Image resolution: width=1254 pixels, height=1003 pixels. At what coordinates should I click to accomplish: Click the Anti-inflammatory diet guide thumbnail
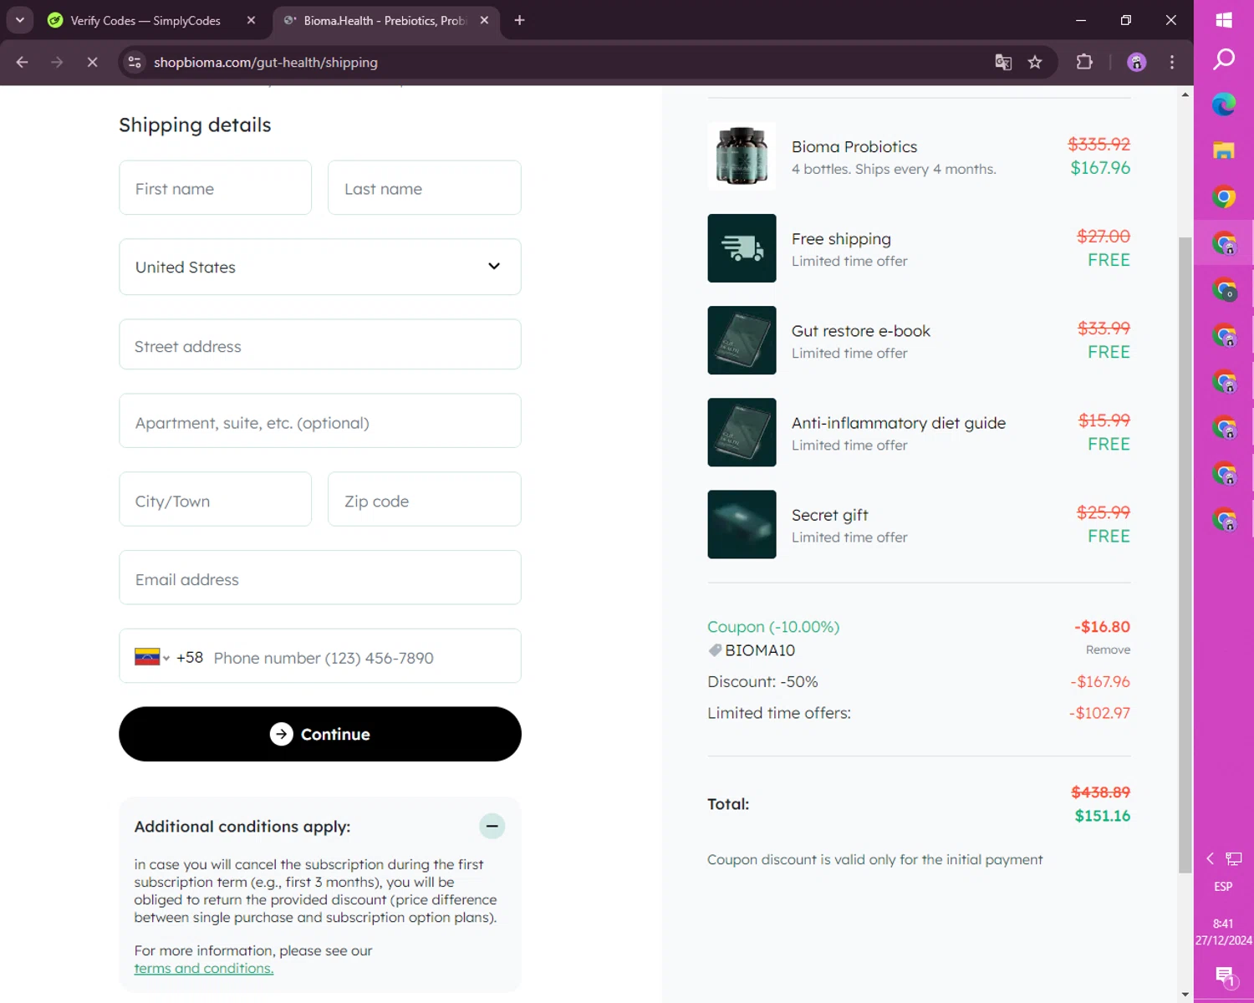tap(742, 432)
